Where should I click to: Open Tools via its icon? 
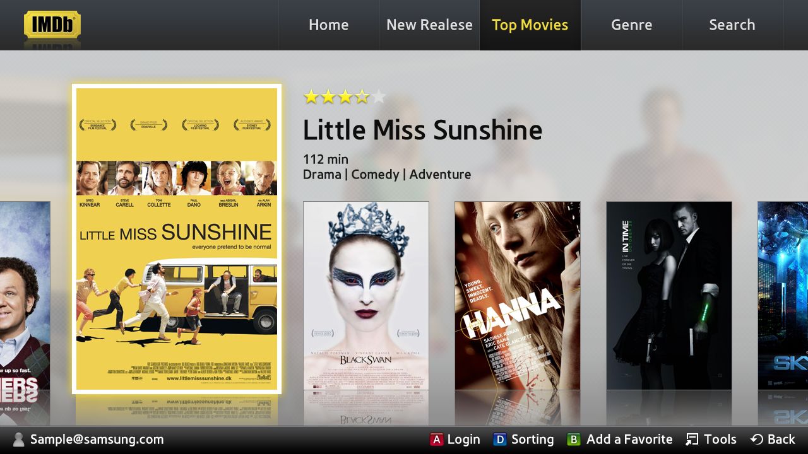point(692,439)
